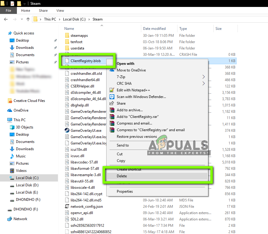This screenshot has width=268, height=234.
Task: Open Properties from context menu
Action: pyautogui.click(x=125, y=191)
